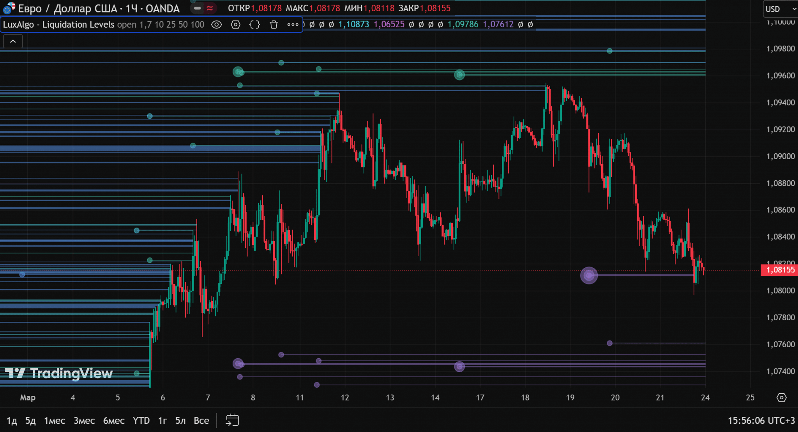Select the 1д time range
The image size is (798, 432).
(x=12, y=420)
